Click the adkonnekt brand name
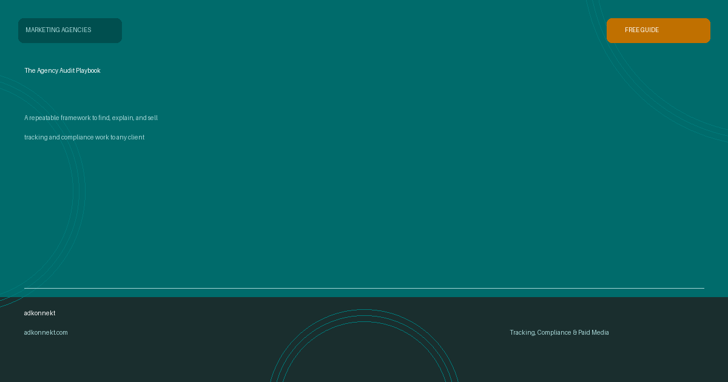728x382 pixels. pyautogui.click(x=39, y=313)
